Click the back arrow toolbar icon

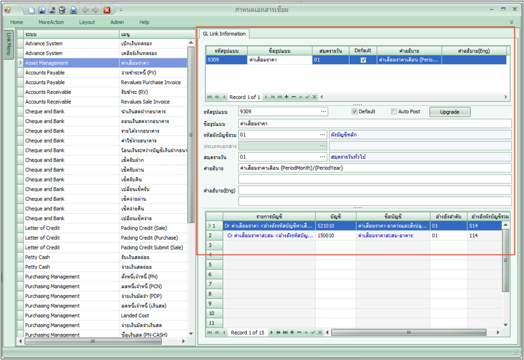click(85, 10)
